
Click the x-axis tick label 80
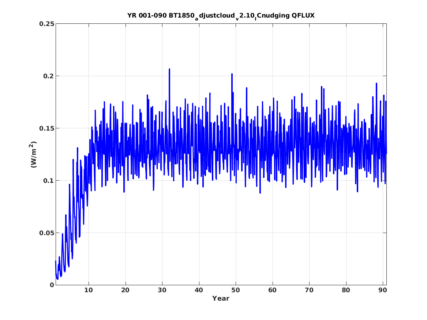(346, 290)
